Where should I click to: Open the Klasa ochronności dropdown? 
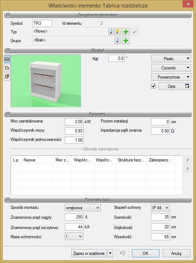[x=74, y=236]
